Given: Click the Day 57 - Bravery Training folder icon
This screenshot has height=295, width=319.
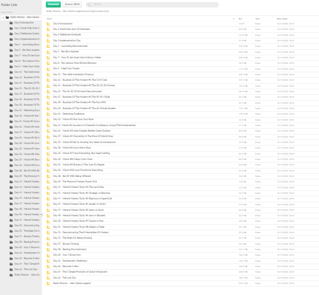Looking at the screenshot, I should pos(48,244).
